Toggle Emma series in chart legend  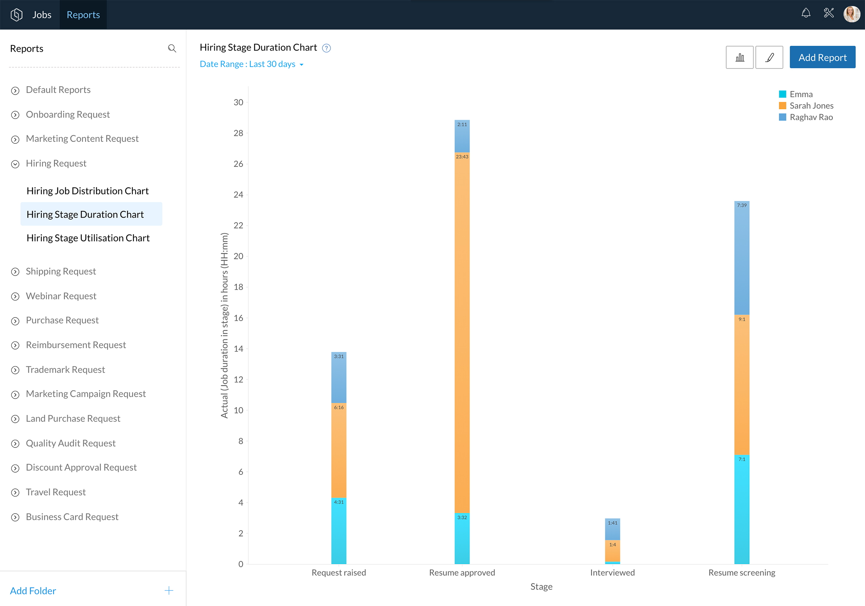coord(801,94)
